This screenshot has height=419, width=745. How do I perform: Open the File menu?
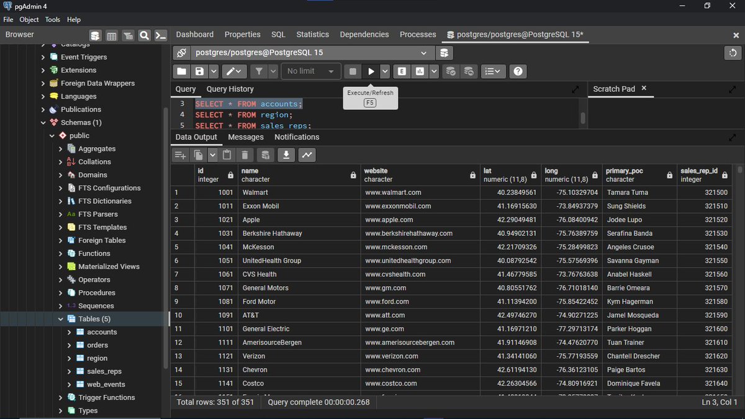8,19
